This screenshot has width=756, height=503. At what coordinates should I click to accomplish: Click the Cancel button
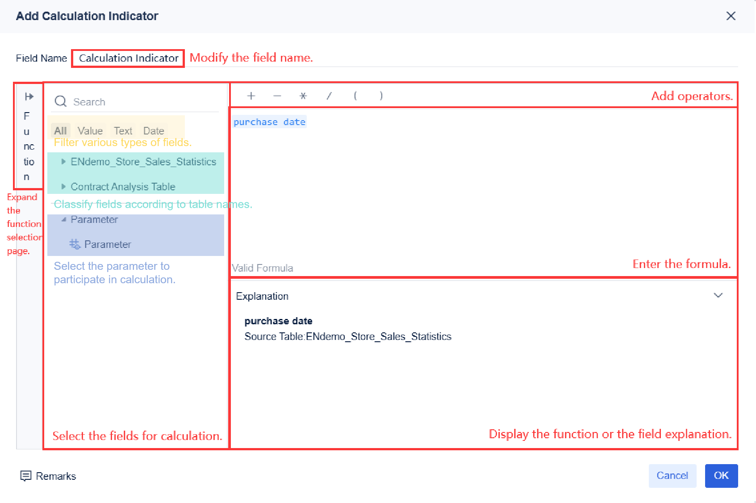672,476
